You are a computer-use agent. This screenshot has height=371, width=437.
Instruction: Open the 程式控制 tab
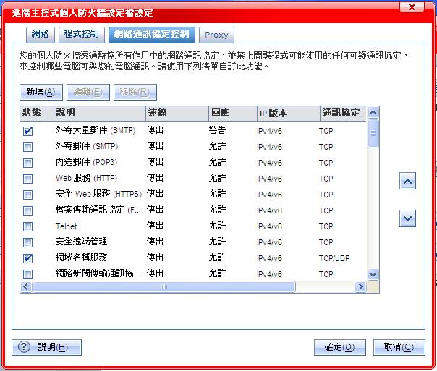(x=81, y=34)
